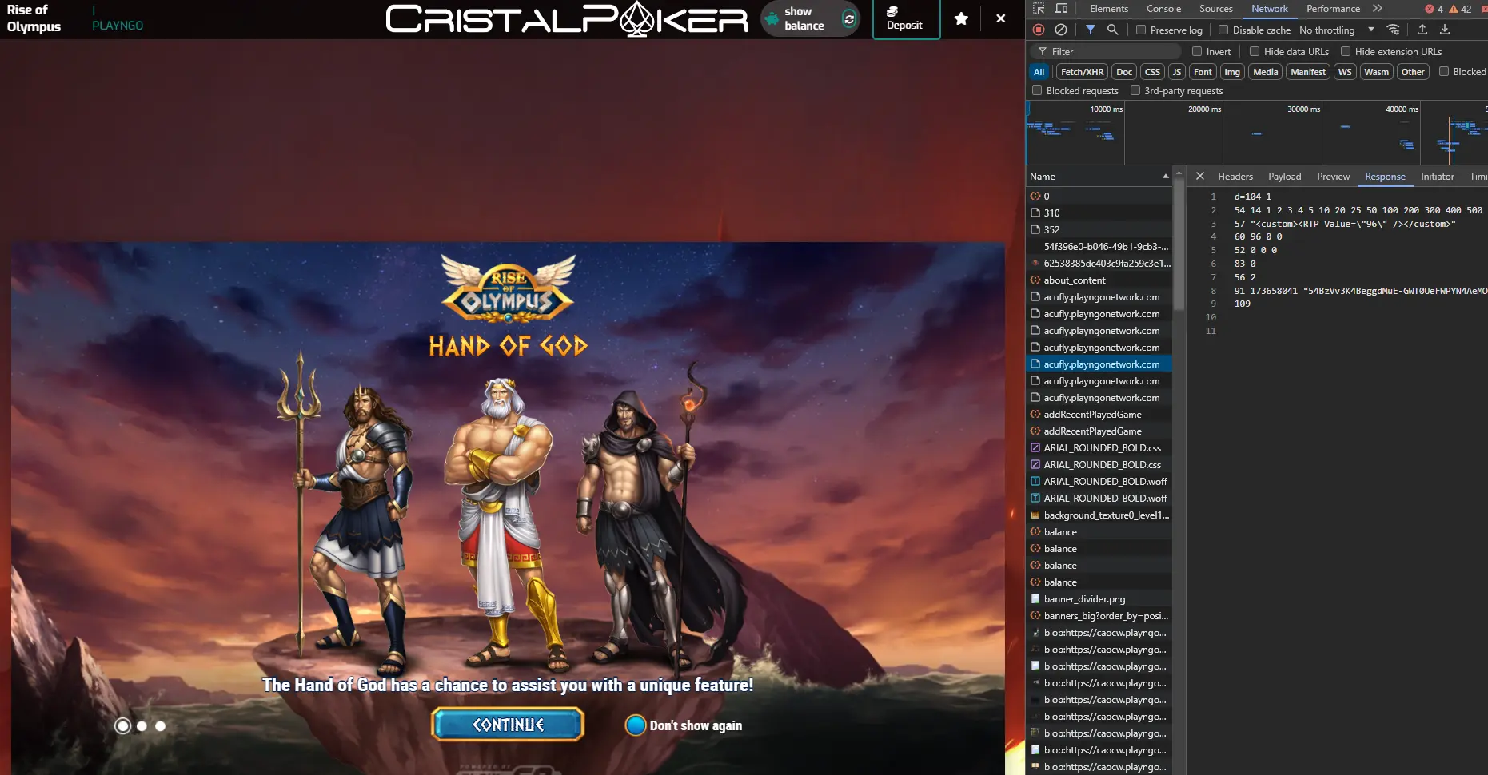Import HAR file upload icon
Image resolution: width=1488 pixels, height=775 pixels.
tap(1422, 30)
